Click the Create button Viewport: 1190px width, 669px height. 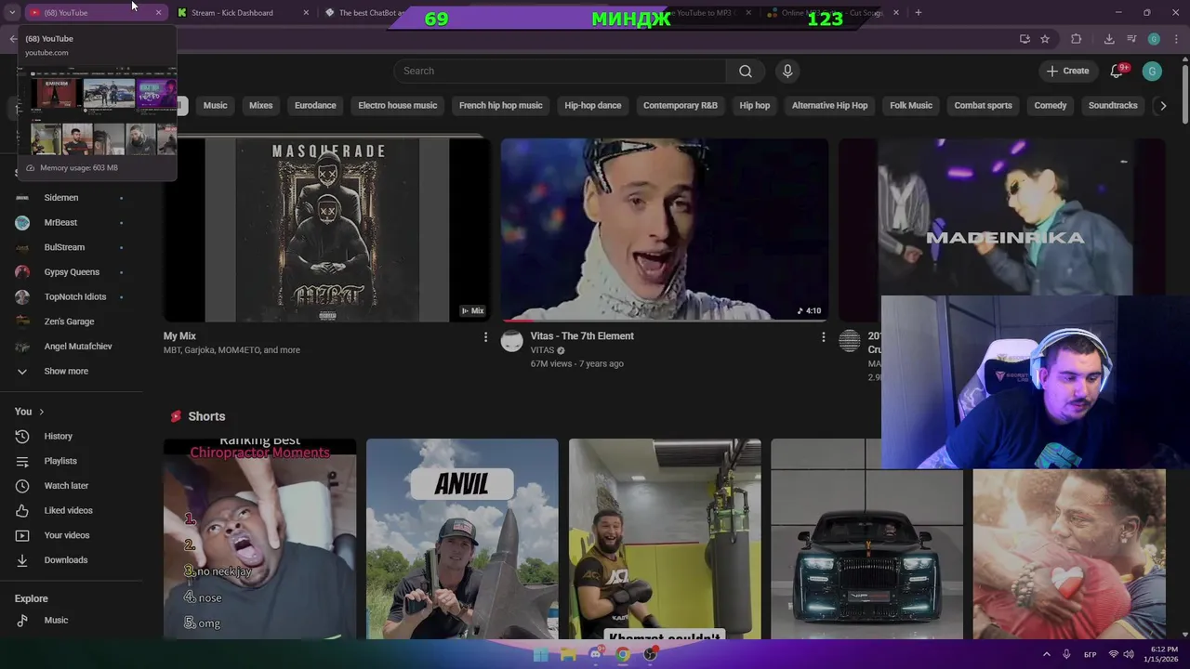click(1067, 71)
